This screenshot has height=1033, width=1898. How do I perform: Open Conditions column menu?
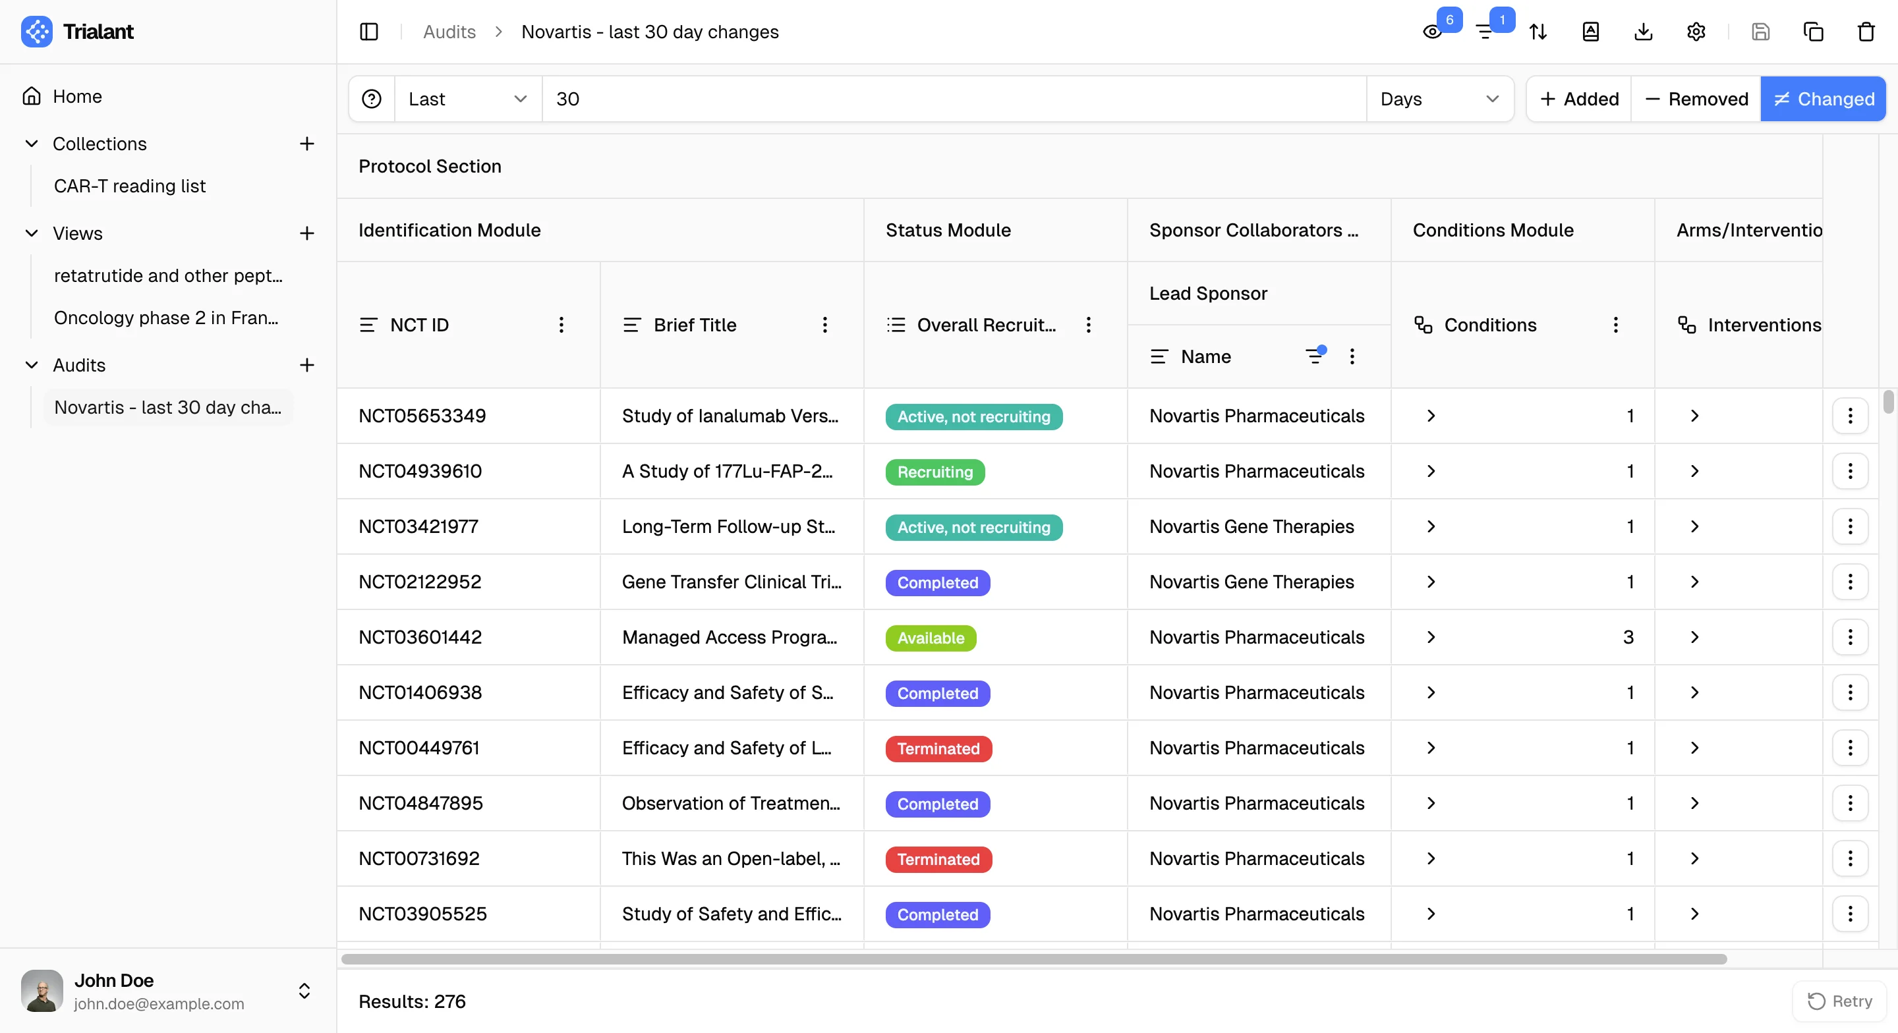click(1616, 325)
